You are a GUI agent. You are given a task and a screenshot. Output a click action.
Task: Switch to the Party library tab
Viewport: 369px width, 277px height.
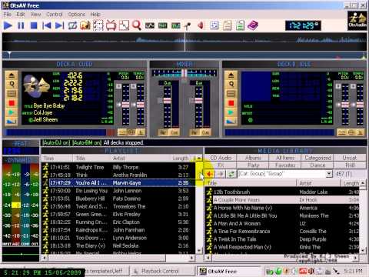coord(253,165)
